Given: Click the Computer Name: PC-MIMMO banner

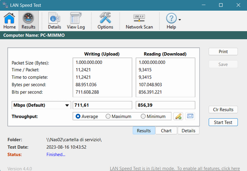Looking at the screenshot, I should (123, 35).
